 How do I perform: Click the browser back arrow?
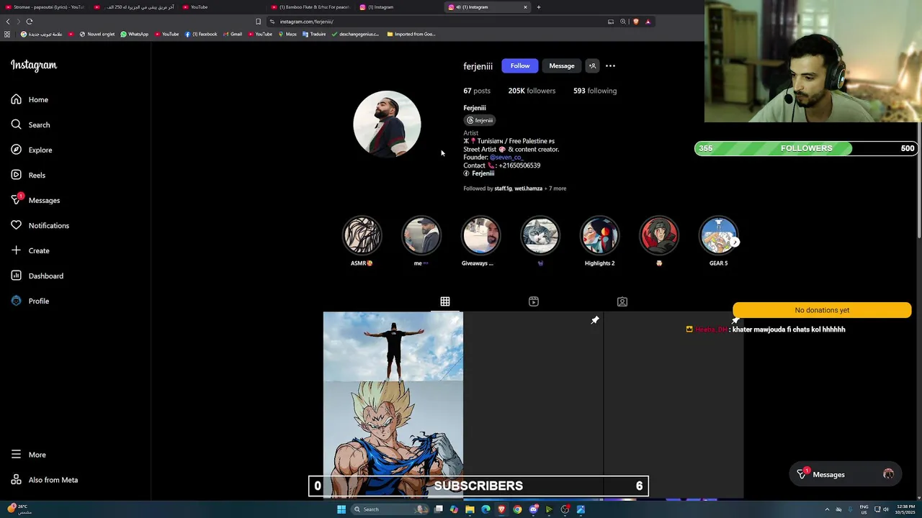[x=8, y=22]
